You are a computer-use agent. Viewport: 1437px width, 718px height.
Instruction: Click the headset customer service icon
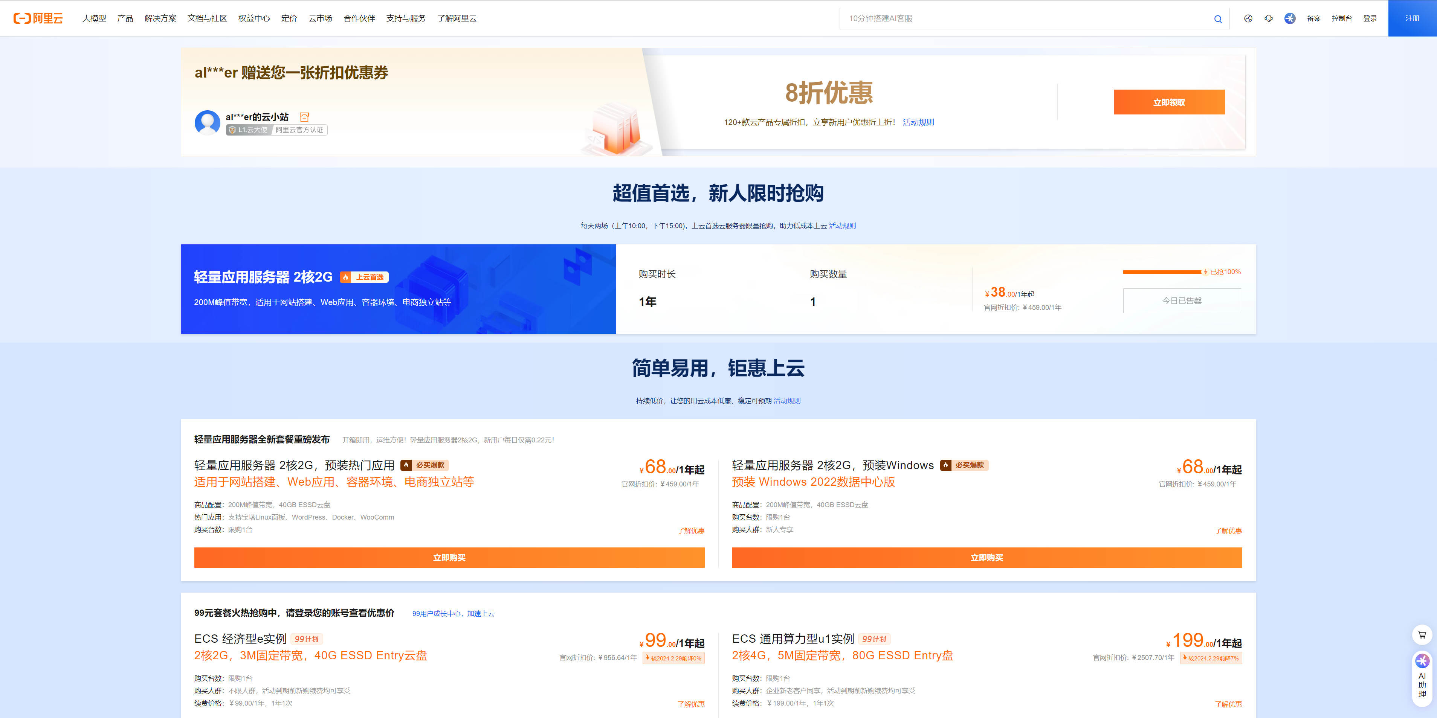coord(1269,18)
